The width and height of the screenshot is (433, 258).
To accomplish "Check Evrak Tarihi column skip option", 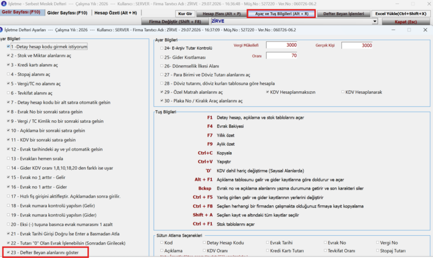I will [268, 242].
